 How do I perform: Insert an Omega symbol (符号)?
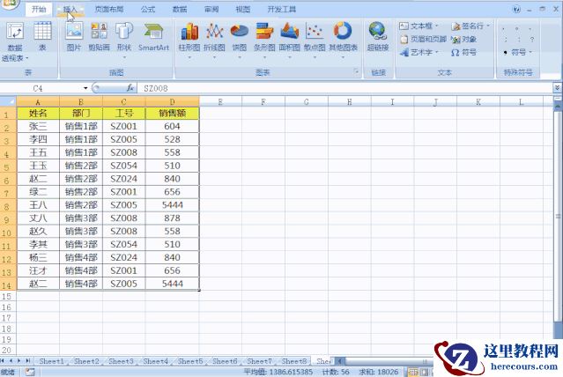[x=463, y=53]
